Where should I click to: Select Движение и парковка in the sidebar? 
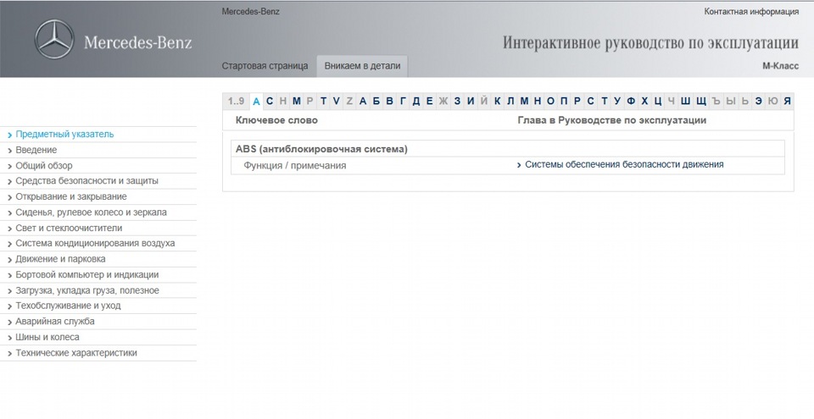60,259
